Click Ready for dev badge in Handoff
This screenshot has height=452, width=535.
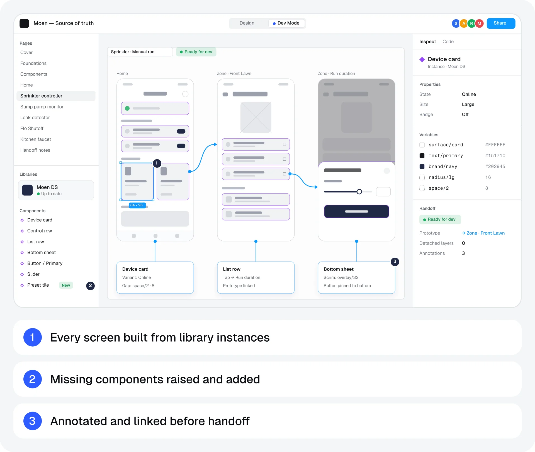tap(440, 219)
